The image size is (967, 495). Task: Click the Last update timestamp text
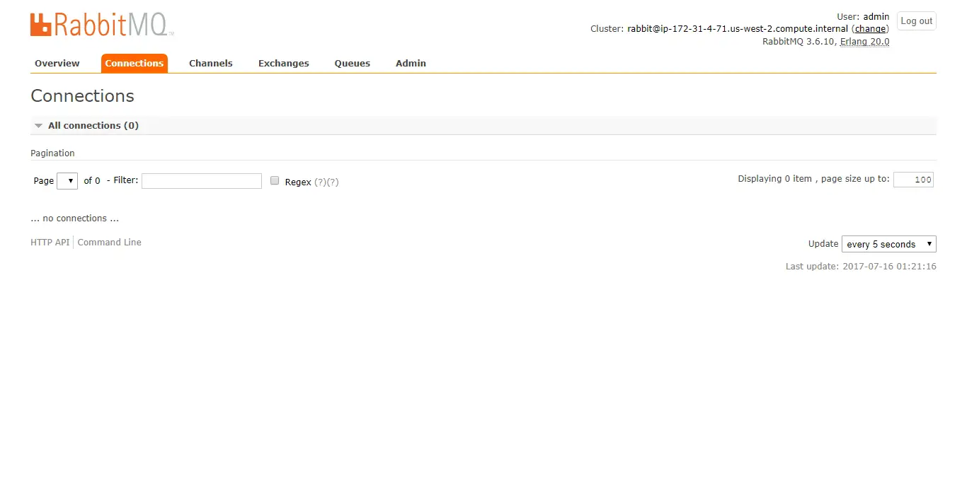(861, 267)
